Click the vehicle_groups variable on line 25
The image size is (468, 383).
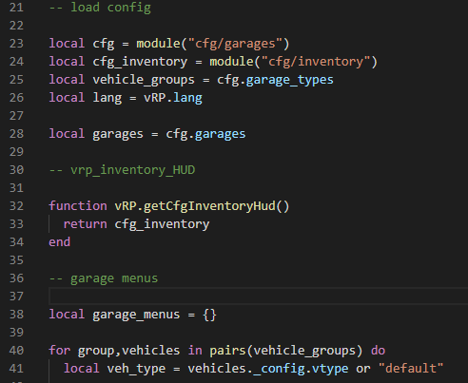coord(144,80)
